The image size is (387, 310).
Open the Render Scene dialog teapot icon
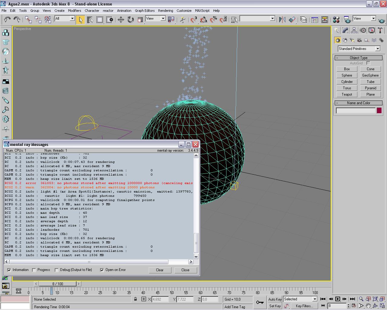point(347,20)
